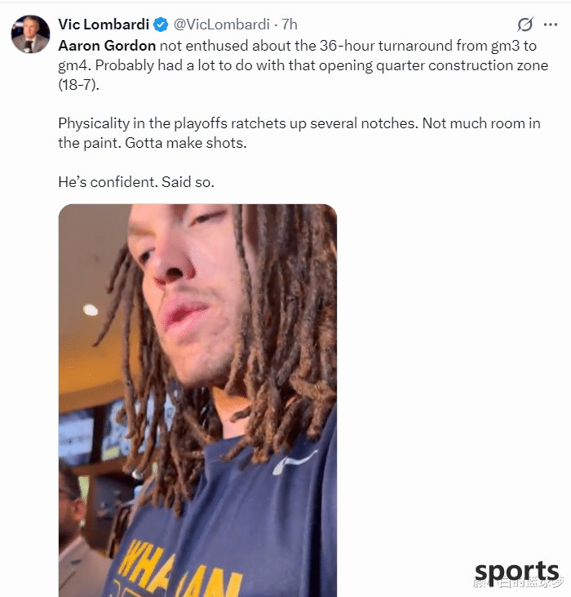Open the three-dot more options menu

[551, 25]
